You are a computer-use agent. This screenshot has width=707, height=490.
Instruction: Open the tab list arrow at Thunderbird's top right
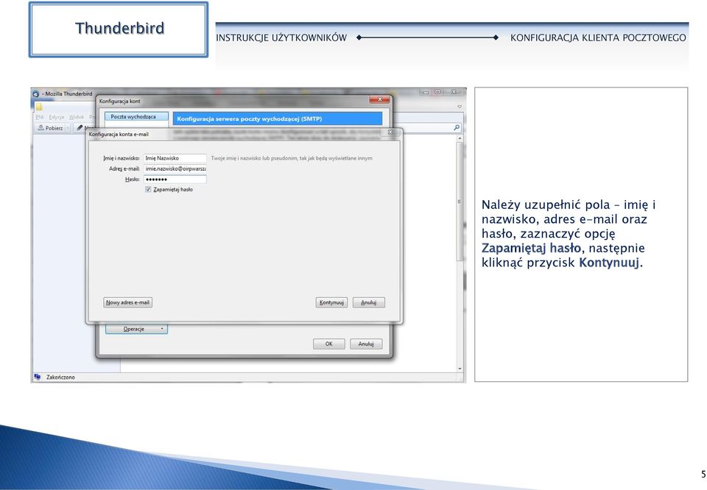click(460, 107)
